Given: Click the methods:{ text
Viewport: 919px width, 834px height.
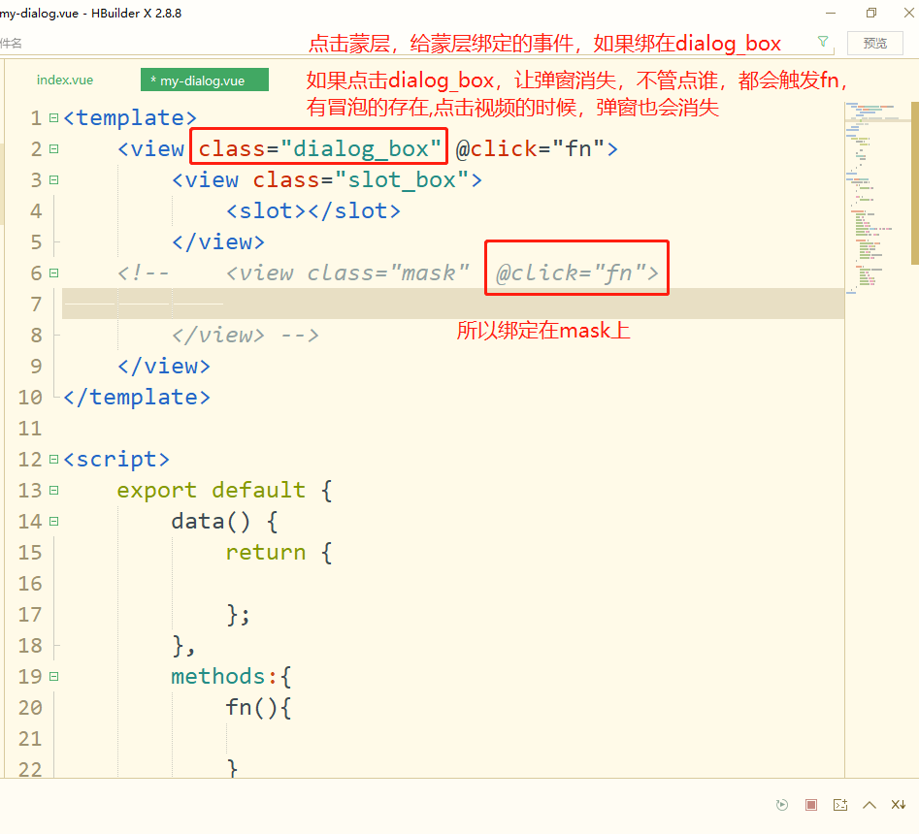Looking at the screenshot, I should click(x=231, y=677).
